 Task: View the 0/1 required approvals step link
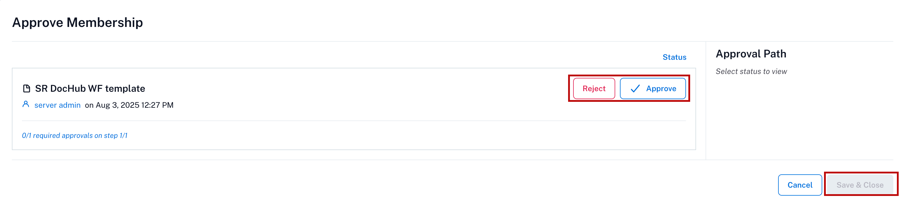pos(75,136)
